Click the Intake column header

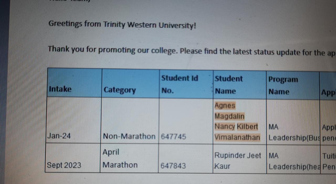click(75, 83)
